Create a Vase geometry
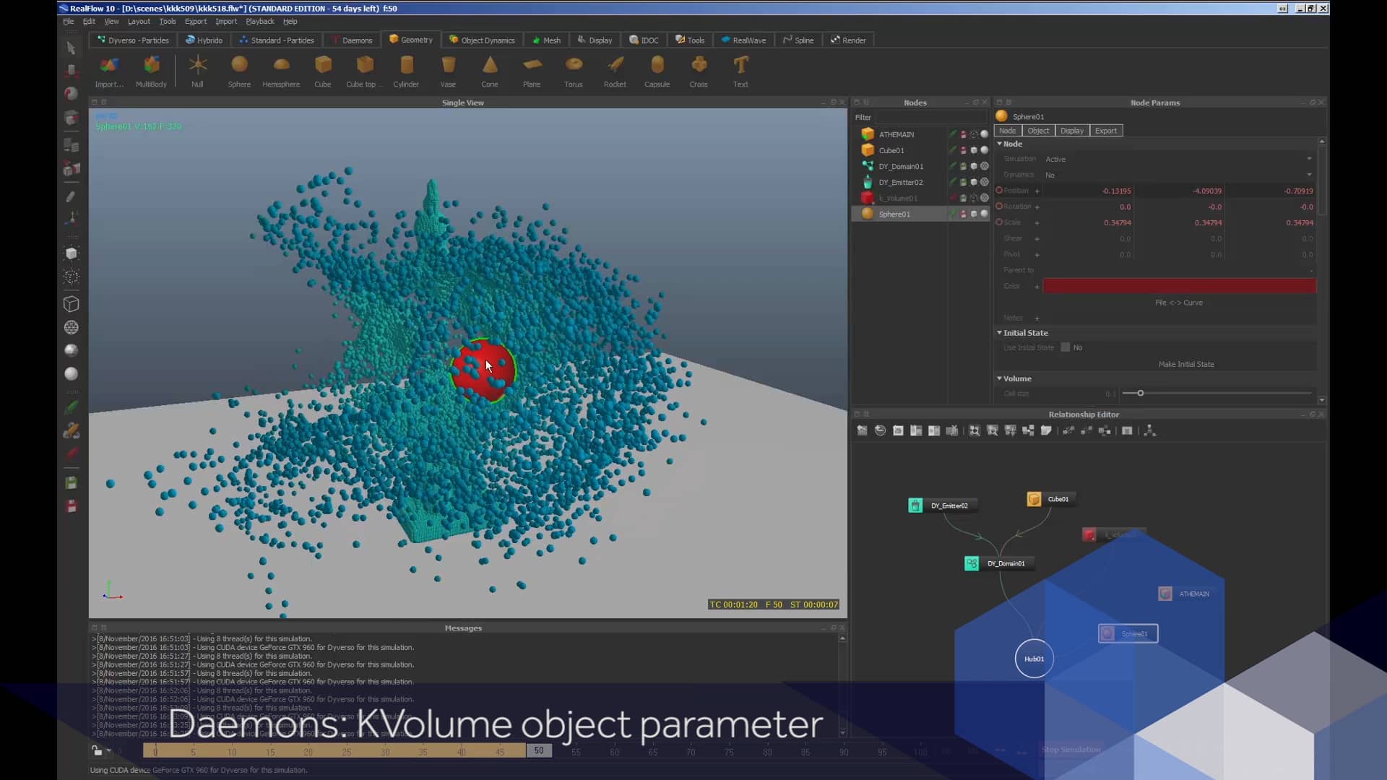1387x780 pixels. point(448,71)
